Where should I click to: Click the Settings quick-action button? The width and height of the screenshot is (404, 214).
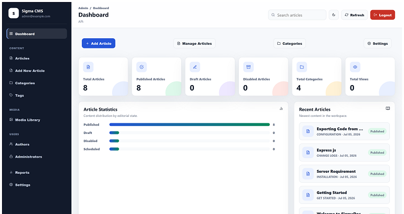pyautogui.click(x=377, y=43)
